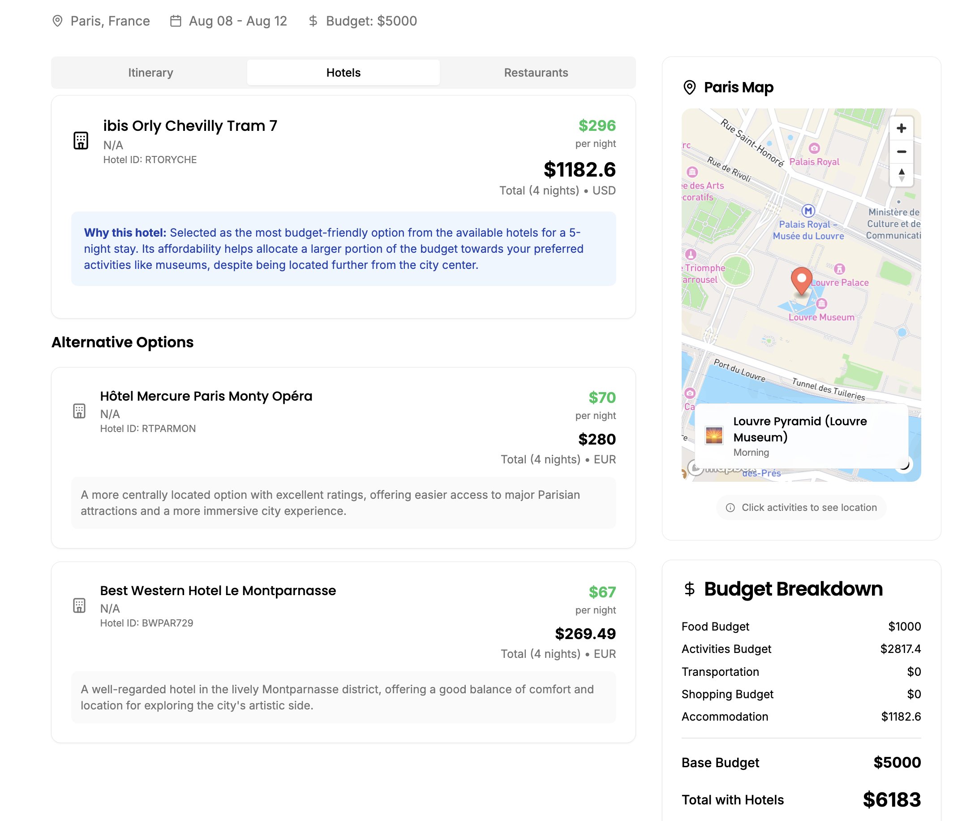Click the ibis Orly hotel building icon

[81, 140]
